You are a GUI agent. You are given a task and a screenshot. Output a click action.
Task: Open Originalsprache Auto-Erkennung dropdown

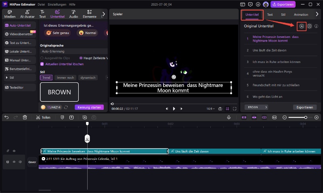coord(74,51)
